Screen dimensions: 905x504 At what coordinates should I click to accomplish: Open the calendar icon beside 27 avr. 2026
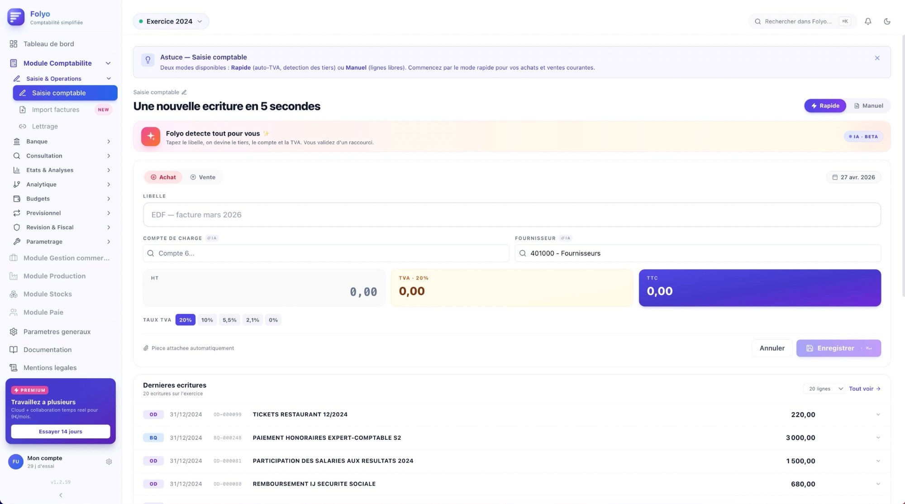[x=835, y=177]
